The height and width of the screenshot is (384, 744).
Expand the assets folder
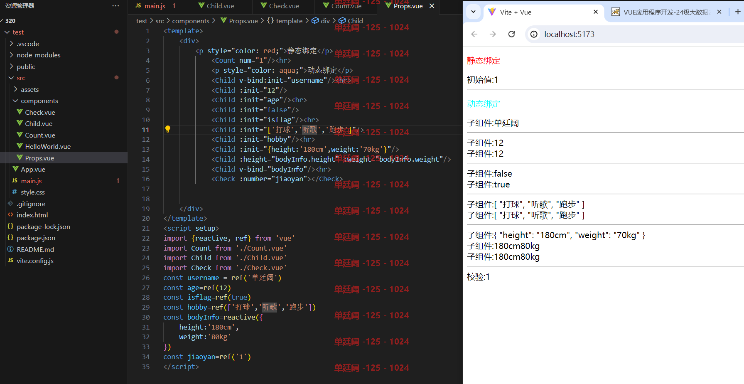click(15, 89)
